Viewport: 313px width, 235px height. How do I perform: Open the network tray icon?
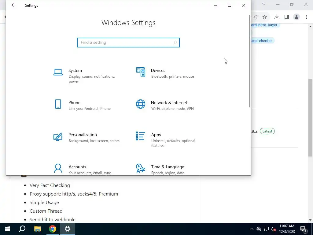(266, 229)
